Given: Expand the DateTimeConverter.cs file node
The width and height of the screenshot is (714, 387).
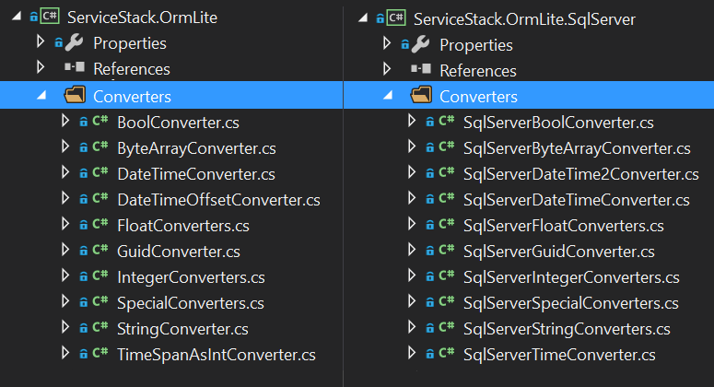Looking at the screenshot, I should 65,172.
